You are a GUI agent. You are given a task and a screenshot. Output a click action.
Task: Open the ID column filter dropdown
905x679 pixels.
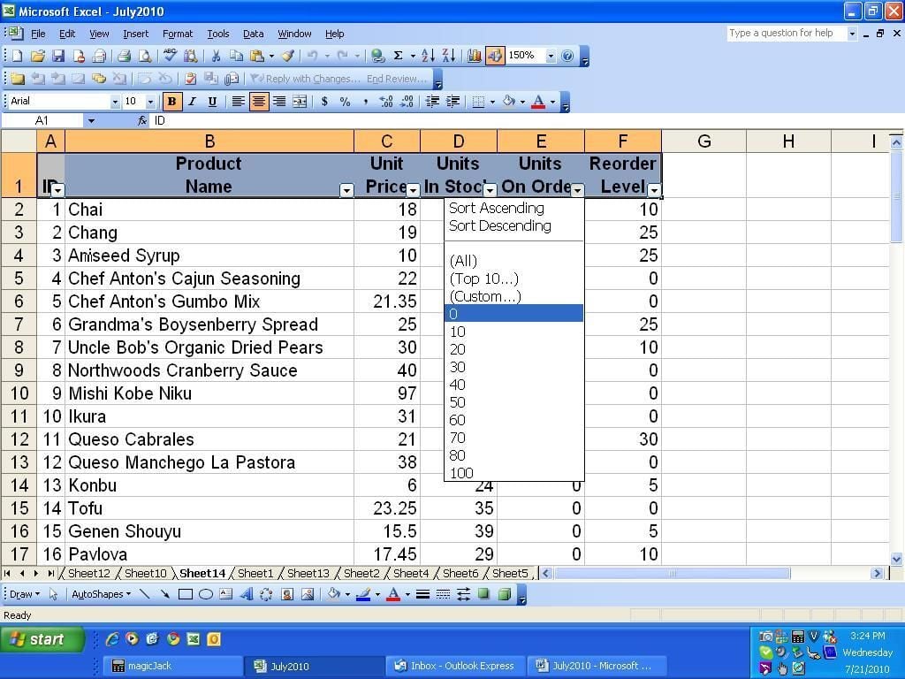tap(58, 190)
